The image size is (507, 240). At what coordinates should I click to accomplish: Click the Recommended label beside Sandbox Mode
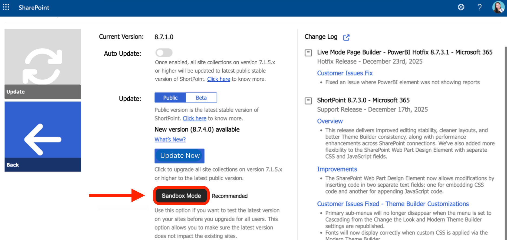coord(230,196)
